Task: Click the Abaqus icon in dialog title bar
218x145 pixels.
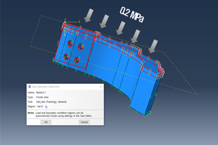Action: tap(30, 86)
